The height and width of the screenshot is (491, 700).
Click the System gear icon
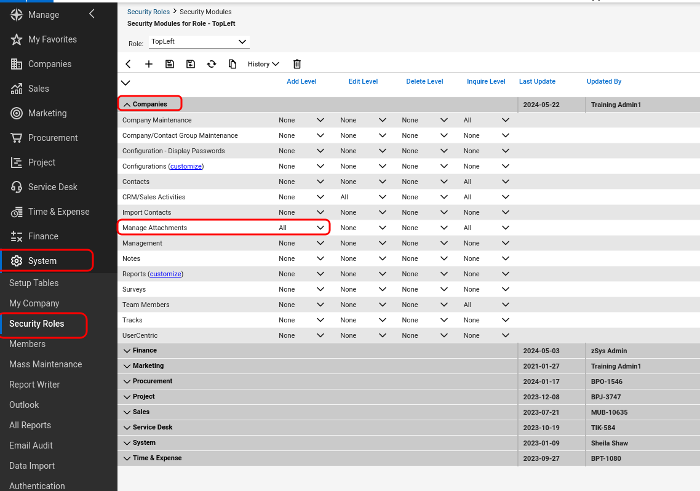coord(17,261)
